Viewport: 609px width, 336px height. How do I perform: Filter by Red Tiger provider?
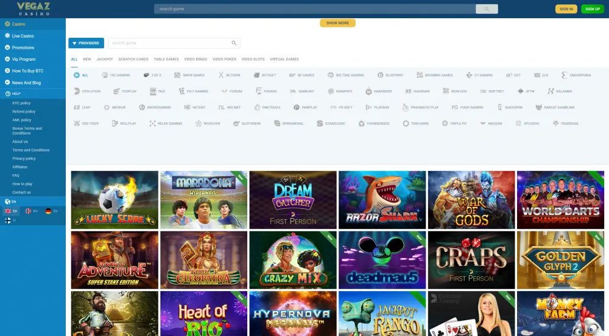[86, 124]
